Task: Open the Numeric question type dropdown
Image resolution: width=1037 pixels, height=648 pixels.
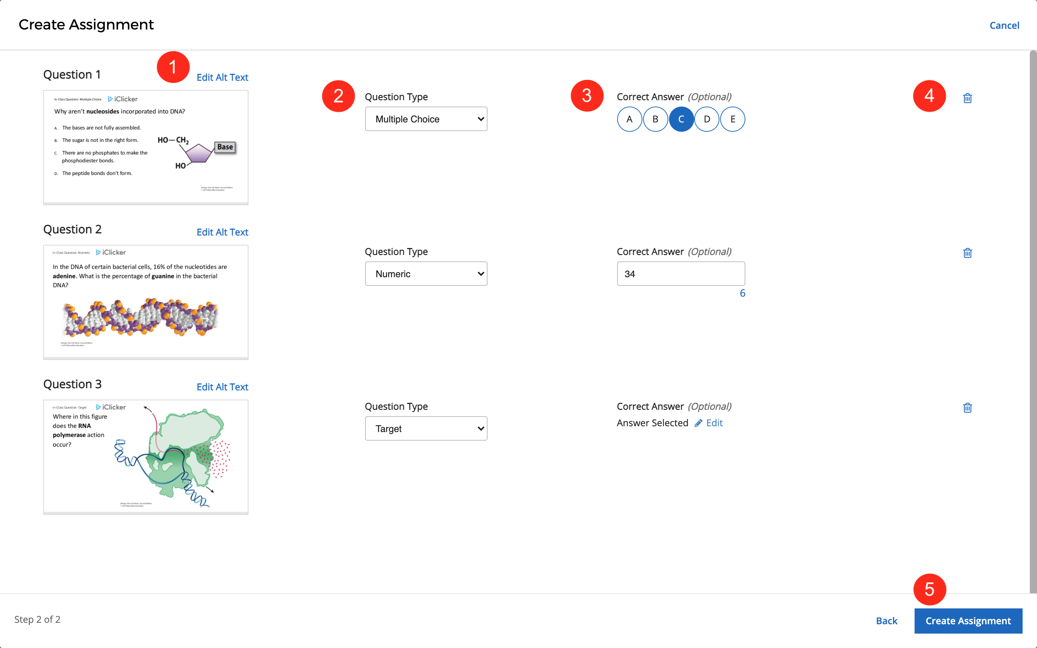Action: [x=426, y=274]
